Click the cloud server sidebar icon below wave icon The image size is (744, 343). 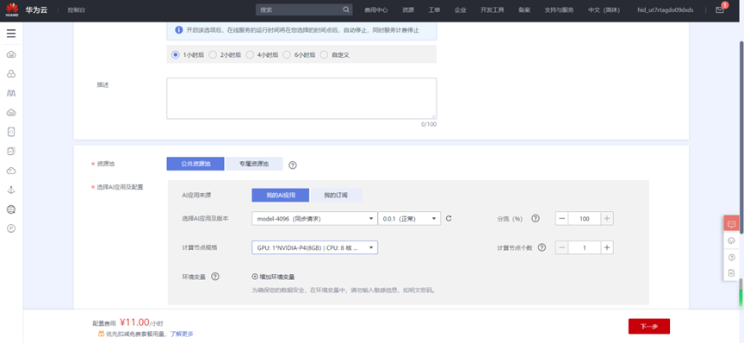(11, 113)
